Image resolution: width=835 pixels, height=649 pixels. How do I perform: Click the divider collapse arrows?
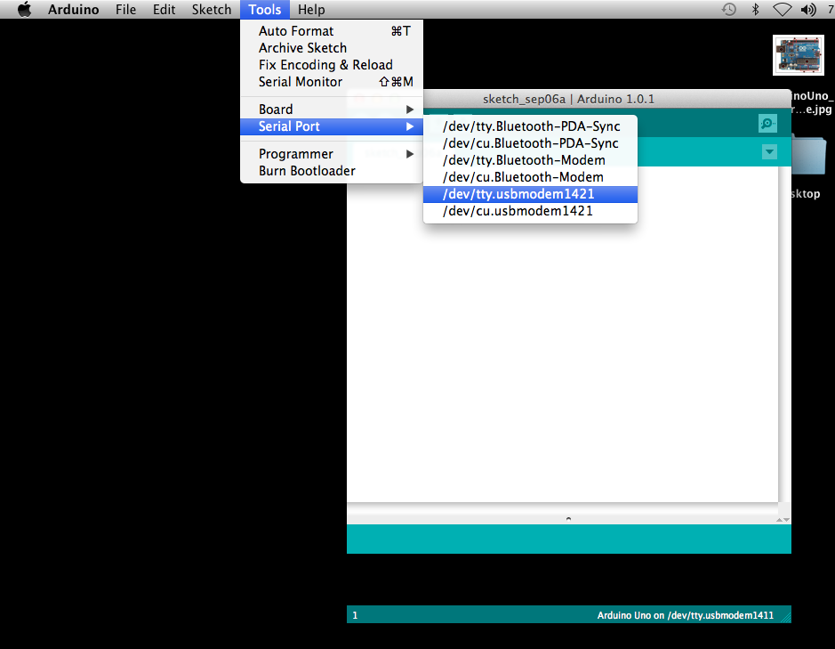[783, 519]
